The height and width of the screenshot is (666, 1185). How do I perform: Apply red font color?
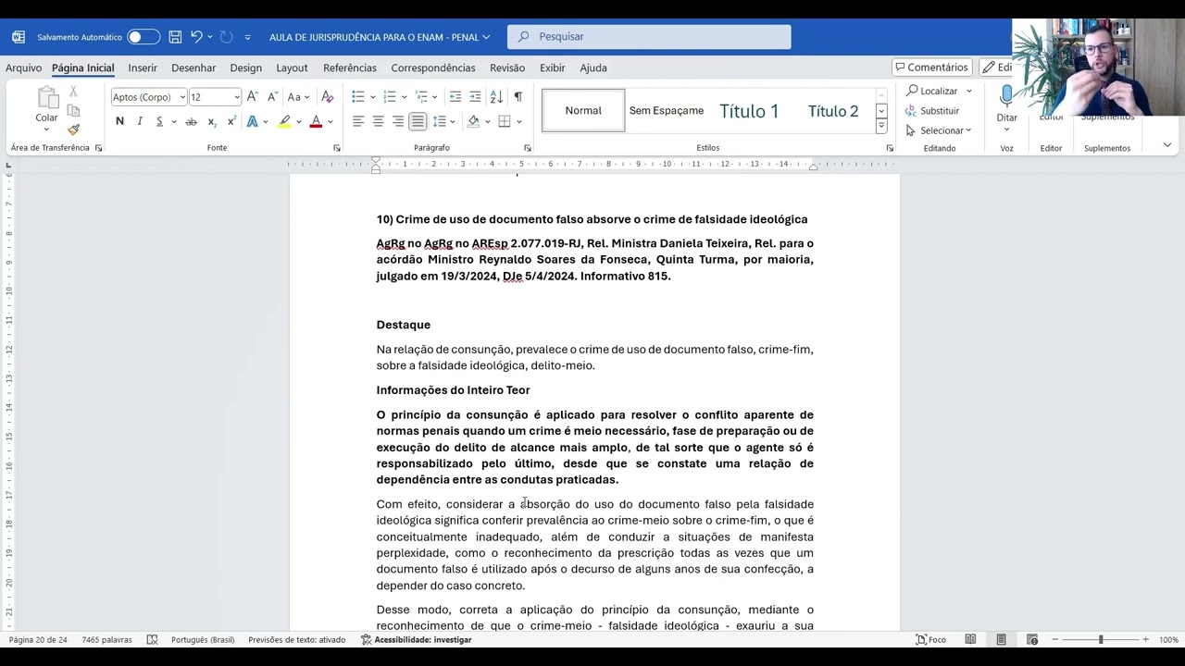[x=316, y=121]
